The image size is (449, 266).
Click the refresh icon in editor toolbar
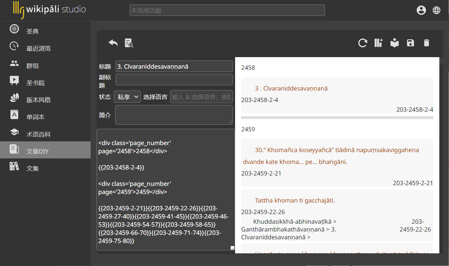362,43
